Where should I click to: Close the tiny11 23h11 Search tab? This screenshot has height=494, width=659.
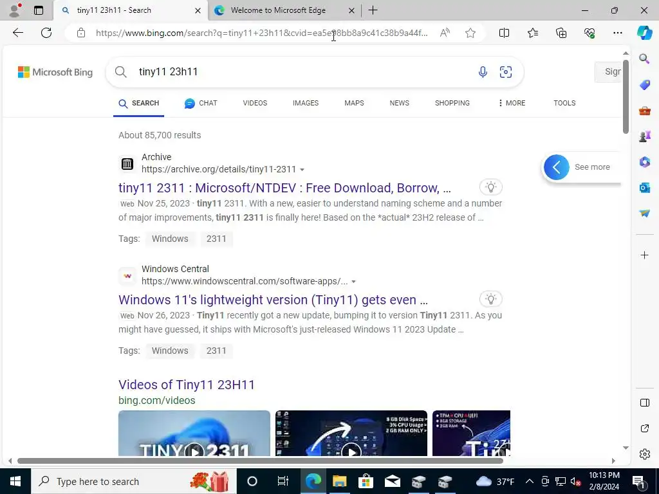[198, 10]
